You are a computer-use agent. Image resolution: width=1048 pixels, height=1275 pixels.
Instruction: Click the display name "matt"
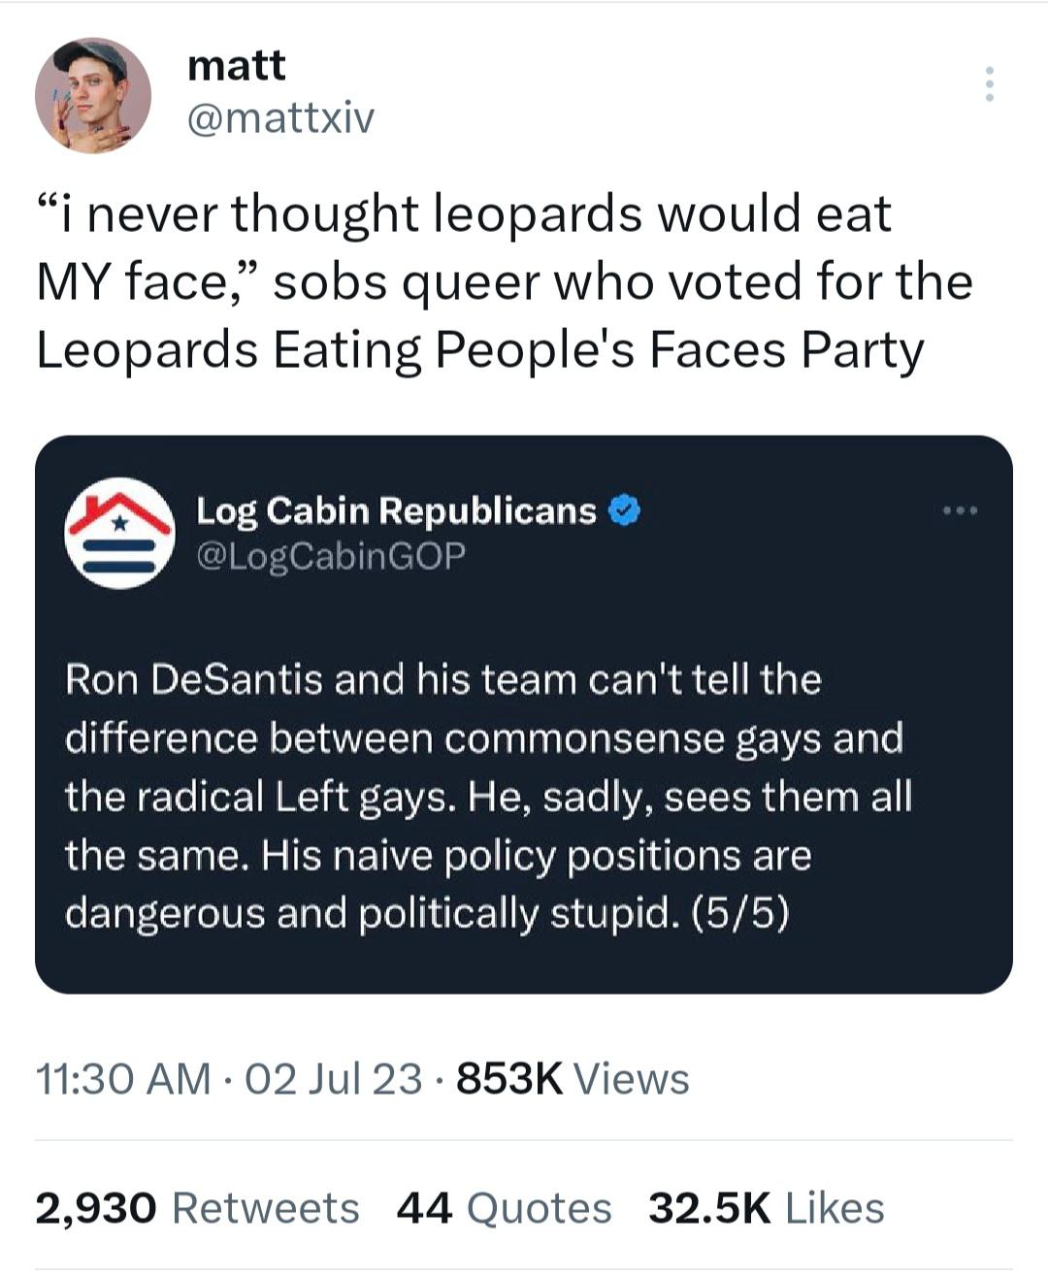(x=236, y=66)
